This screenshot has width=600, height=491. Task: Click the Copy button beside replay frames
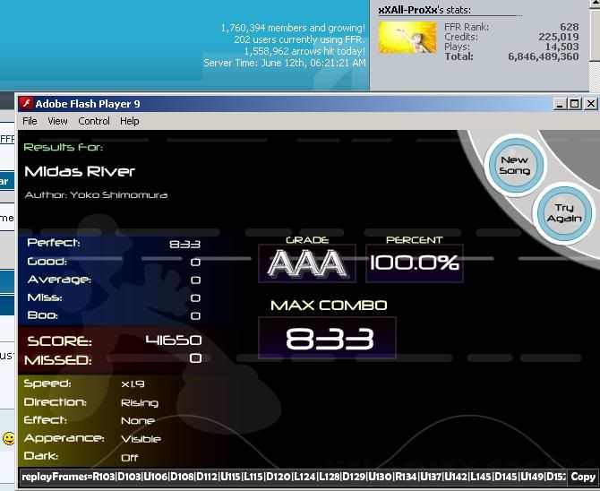click(583, 478)
